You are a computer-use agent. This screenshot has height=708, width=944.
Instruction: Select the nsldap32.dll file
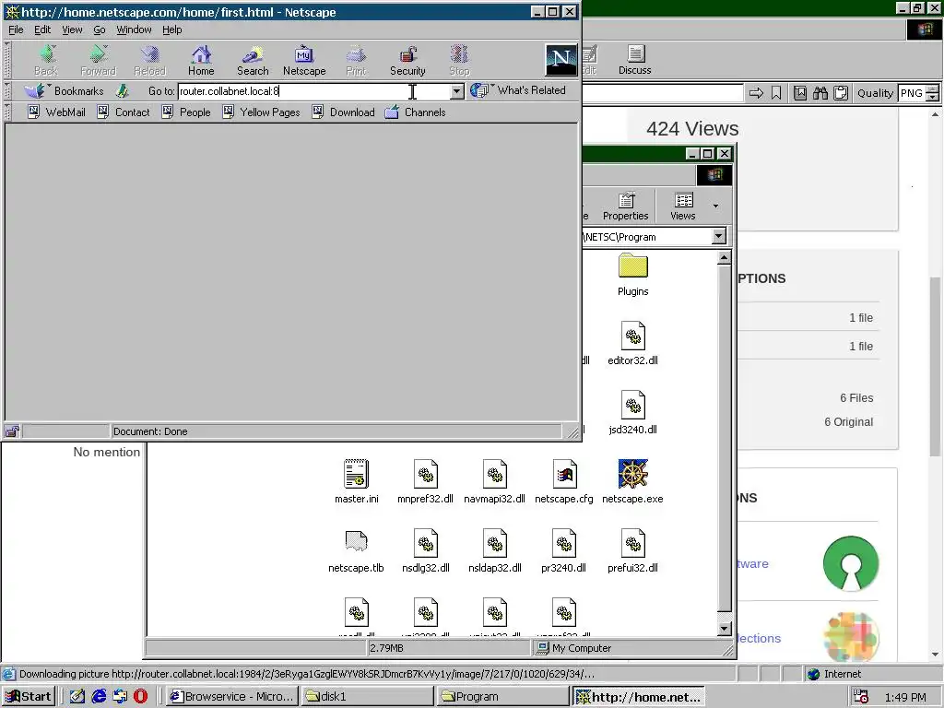point(495,551)
